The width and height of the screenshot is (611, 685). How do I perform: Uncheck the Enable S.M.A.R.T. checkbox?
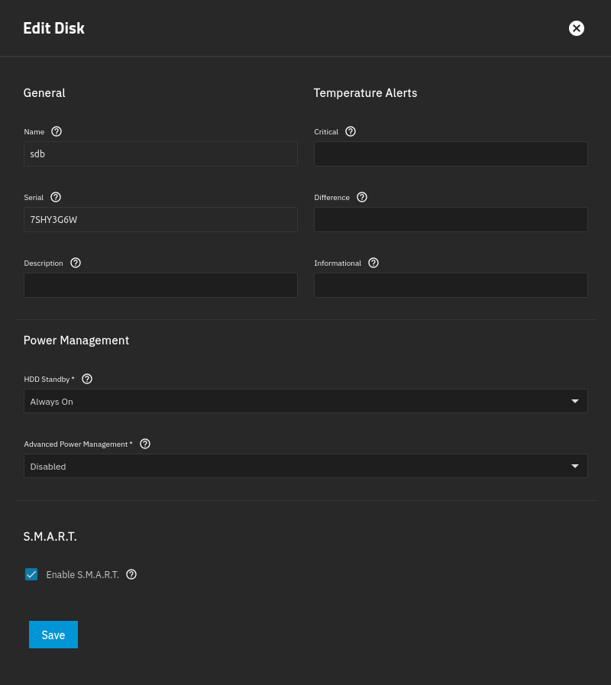pyautogui.click(x=31, y=574)
